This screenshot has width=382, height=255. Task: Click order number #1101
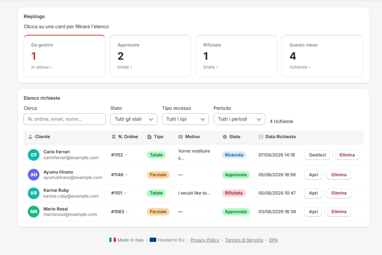click(117, 193)
